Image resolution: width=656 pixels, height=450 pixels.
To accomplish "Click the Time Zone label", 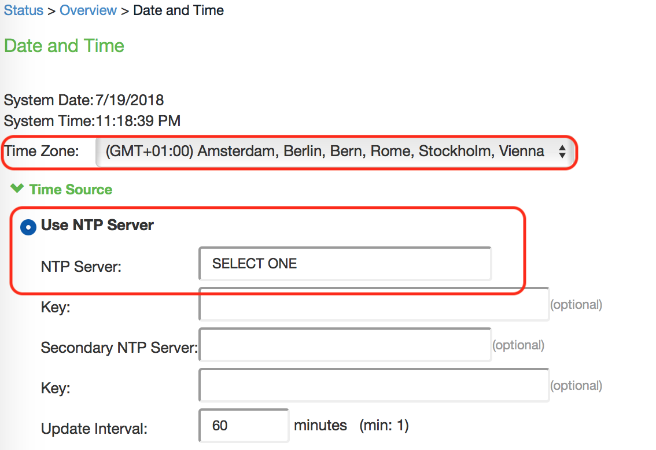I will click(x=42, y=152).
